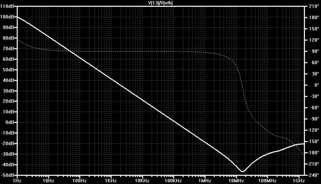Click the V(13)/V(nfb) trace label
Screen dimensions: 321x184
click(160, 3)
